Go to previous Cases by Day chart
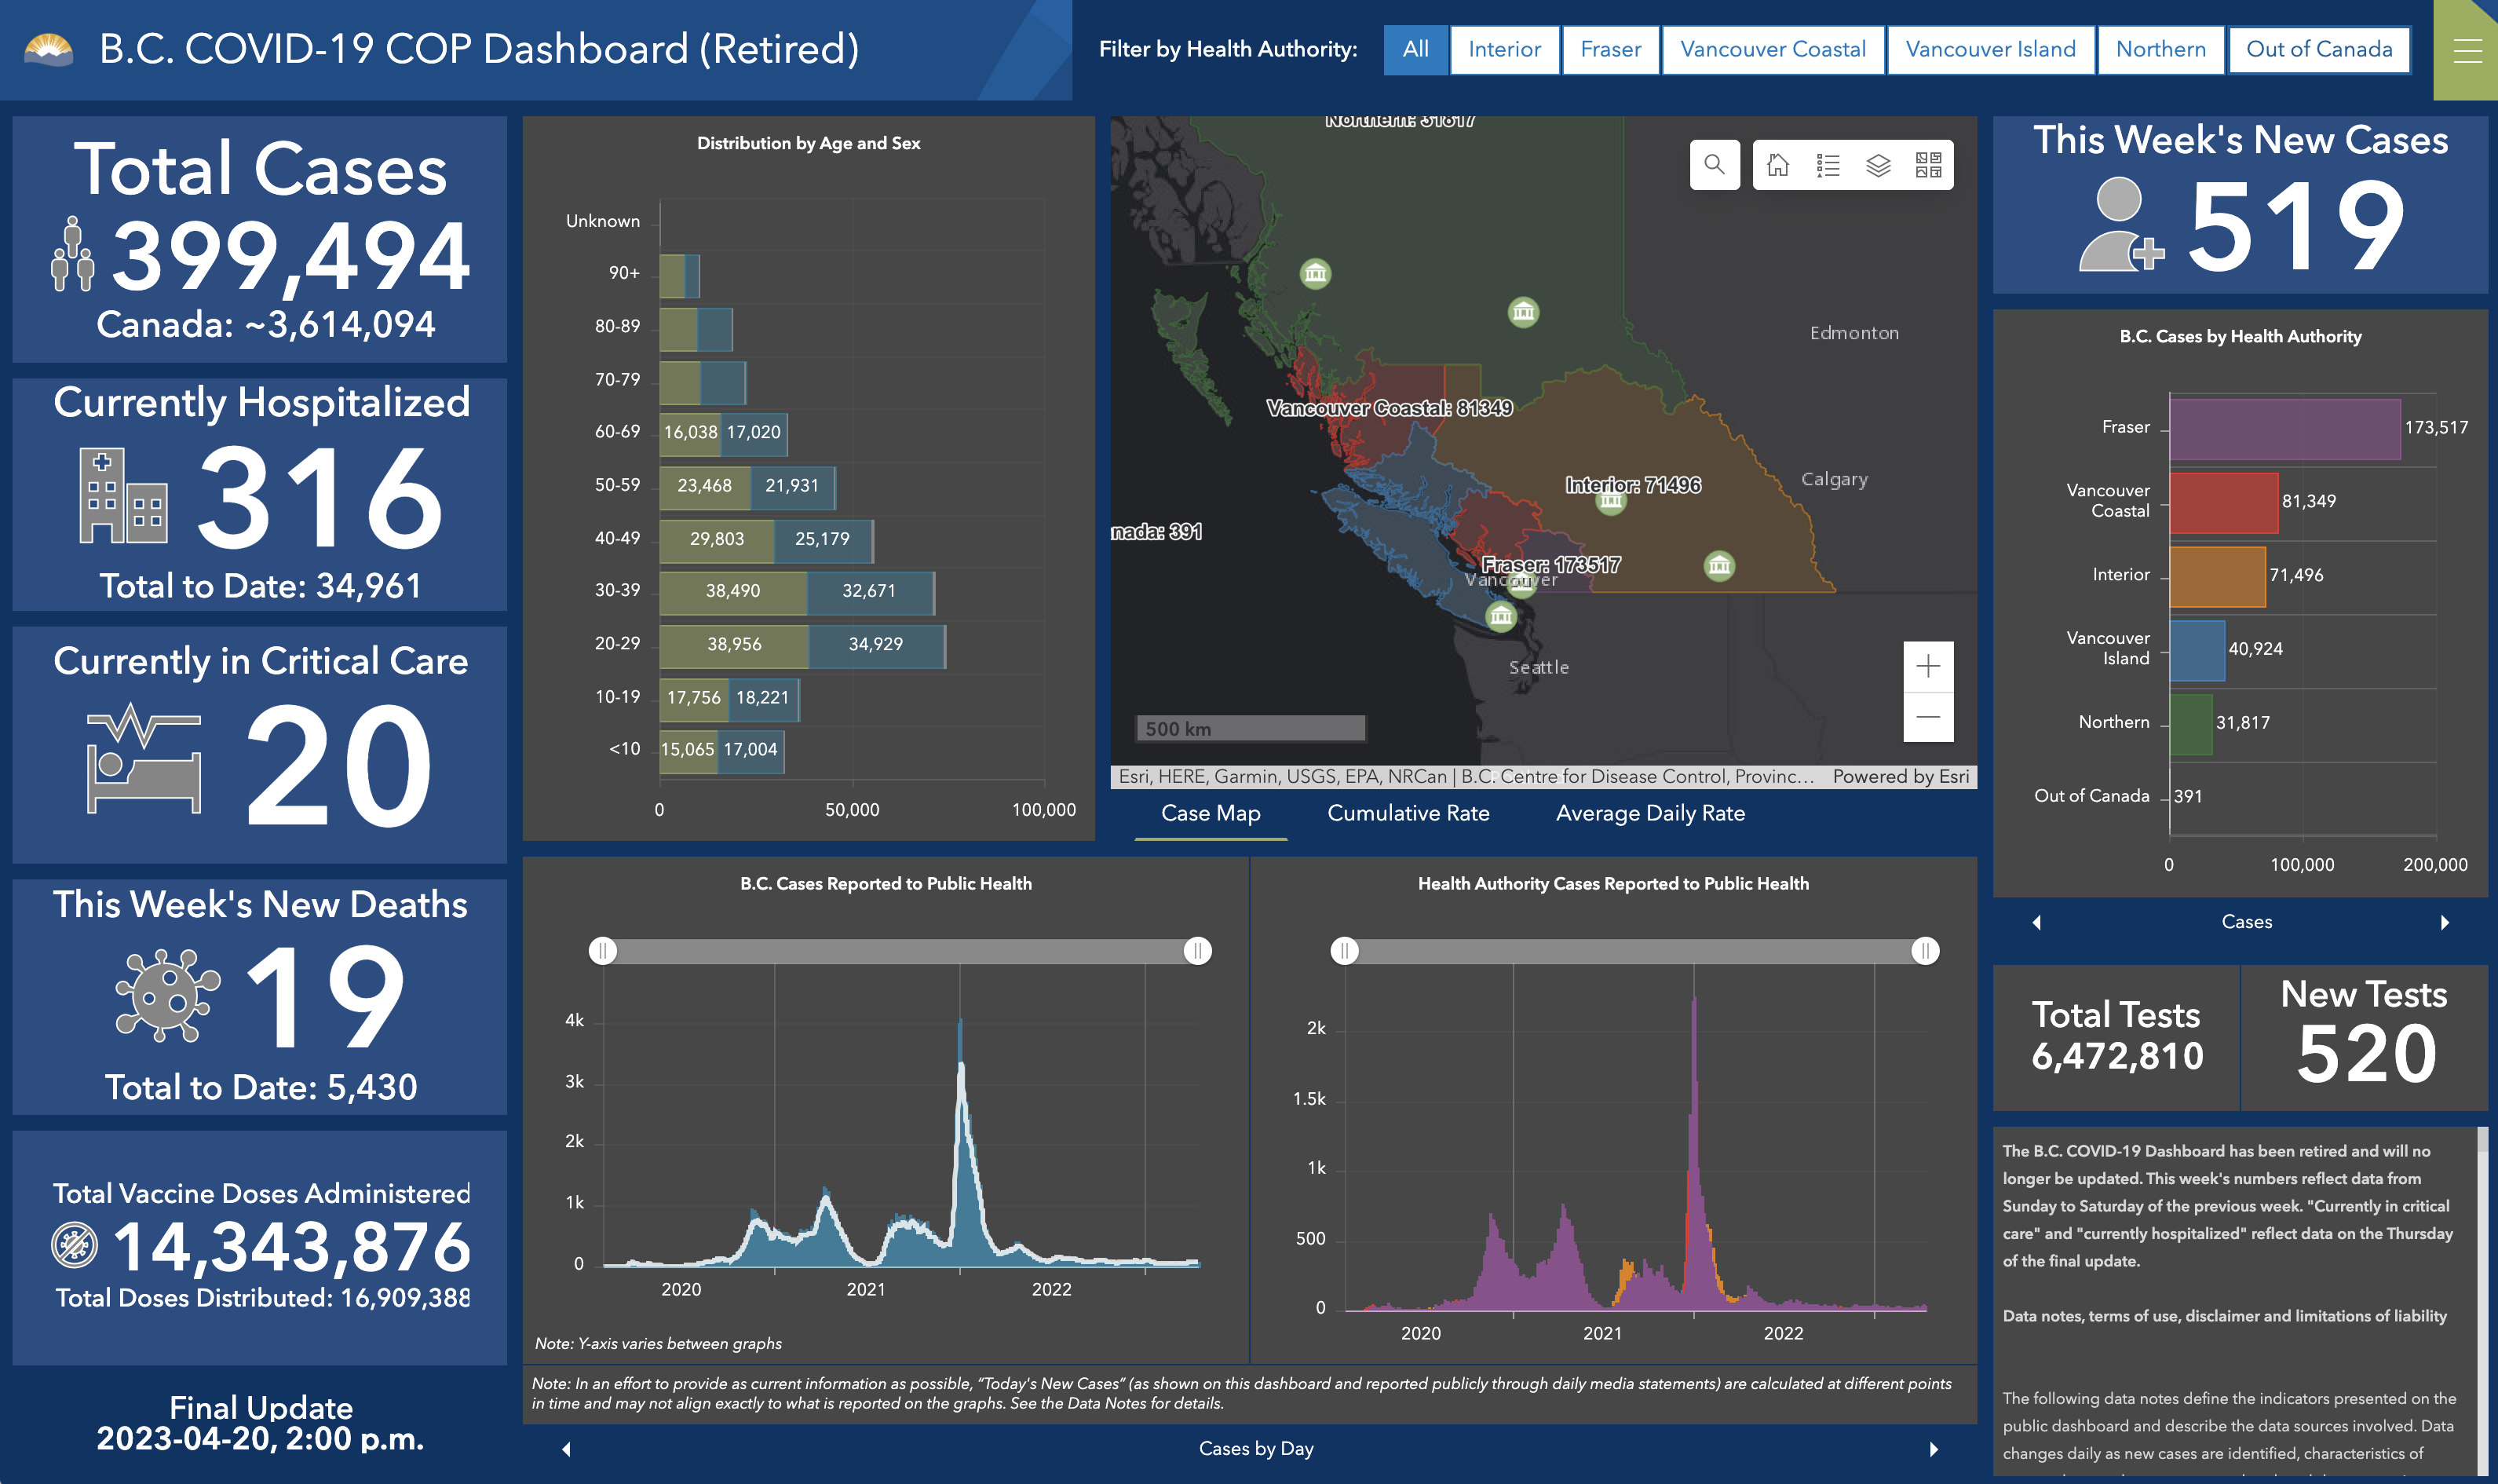2498x1484 pixels. click(x=567, y=1448)
